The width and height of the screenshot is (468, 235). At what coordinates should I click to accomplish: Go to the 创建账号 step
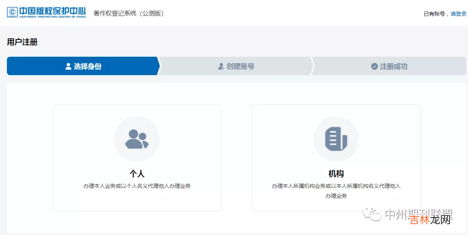click(236, 66)
